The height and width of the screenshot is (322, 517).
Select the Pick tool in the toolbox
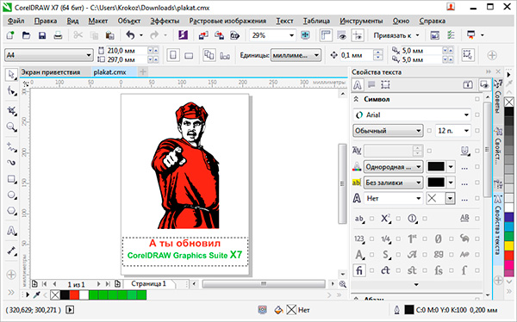[x=11, y=75]
